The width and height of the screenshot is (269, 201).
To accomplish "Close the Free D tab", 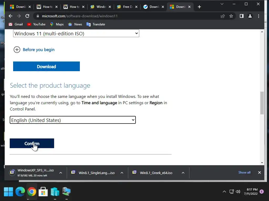I will click(x=136, y=7).
